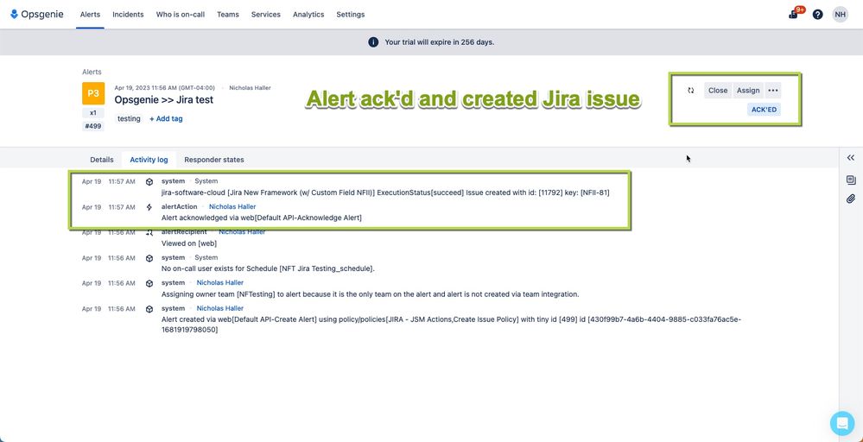Click cube icon on Alert created entry
Image resolution: width=863 pixels, height=442 pixels.
(149, 309)
